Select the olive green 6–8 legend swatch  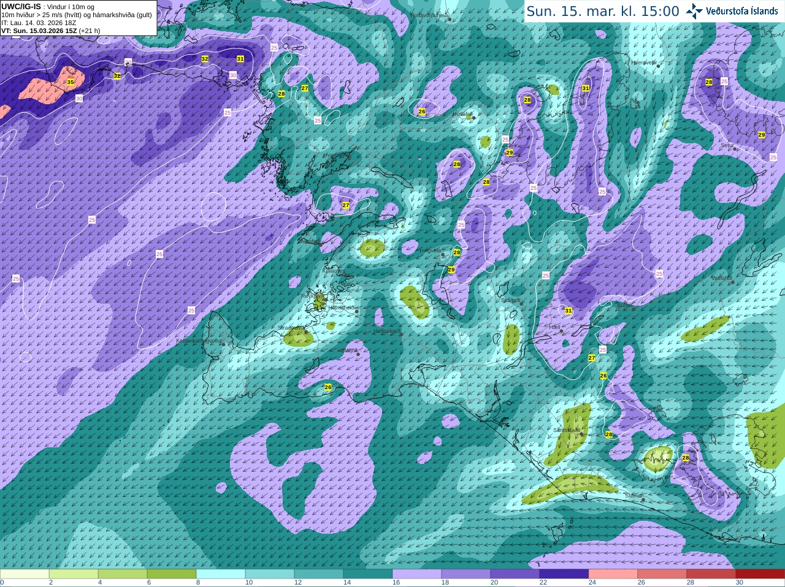coord(172,574)
